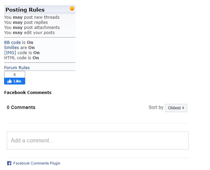Open the Forum Rules link
Screen dimensions: 210x170
coord(17,68)
